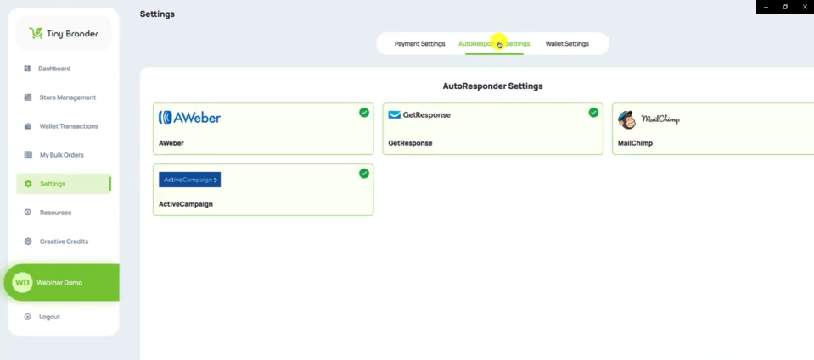814x360 pixels.
Task: Click GetResponse's green connected checkmark
Action: (x=593, y=113)
